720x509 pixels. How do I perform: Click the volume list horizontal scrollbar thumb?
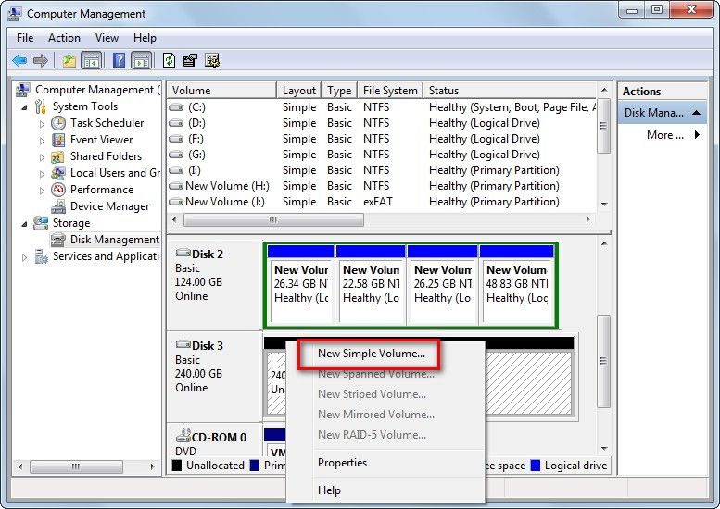pos(273,220)
